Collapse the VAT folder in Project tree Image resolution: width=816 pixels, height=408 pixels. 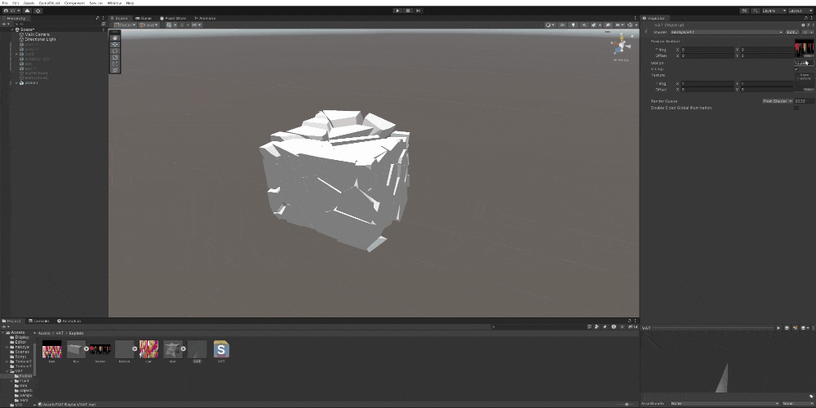click(7, 371)
